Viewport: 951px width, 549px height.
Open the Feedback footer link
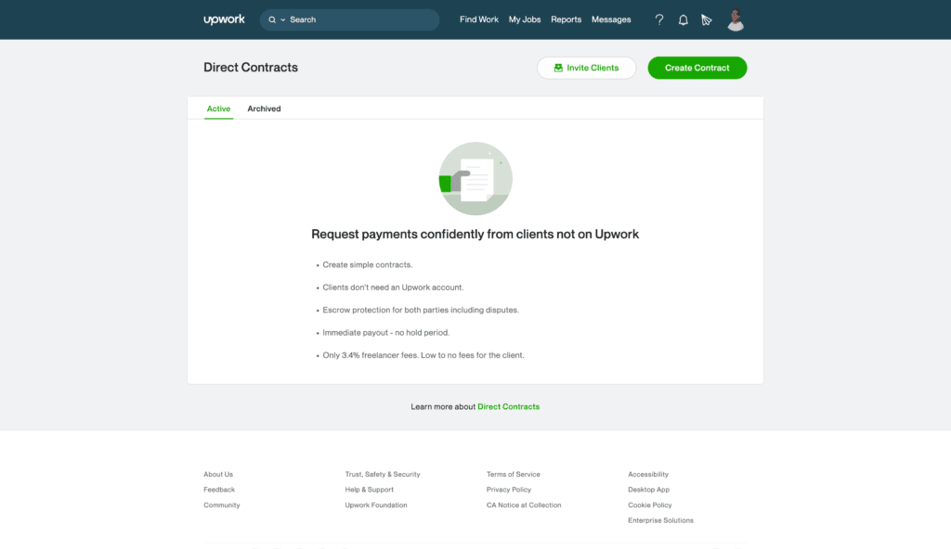219,490
